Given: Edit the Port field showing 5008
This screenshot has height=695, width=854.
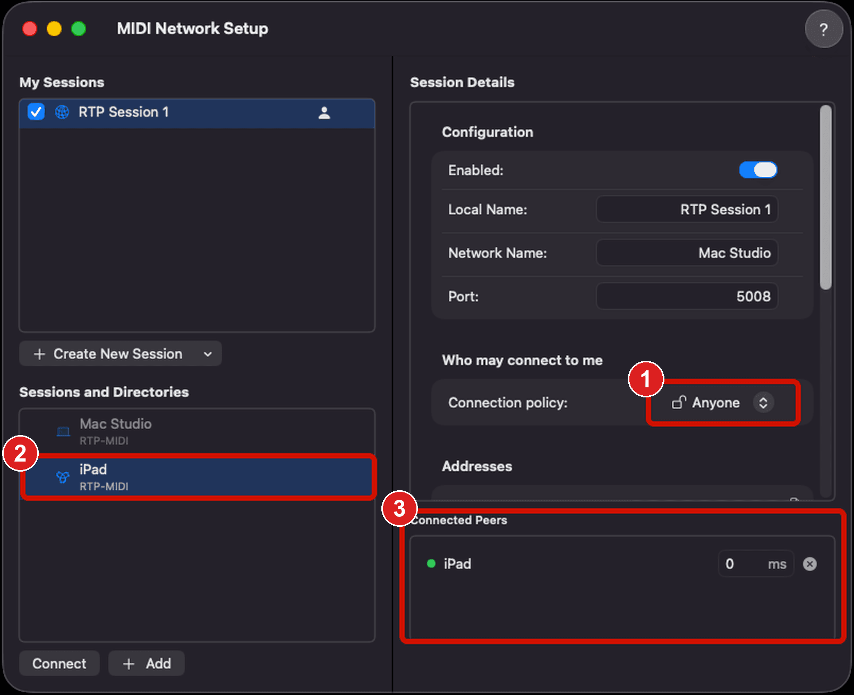Looking at the screenshot, I should [687, 297].
